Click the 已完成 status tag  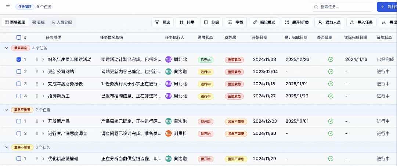(x=205, y=60)
